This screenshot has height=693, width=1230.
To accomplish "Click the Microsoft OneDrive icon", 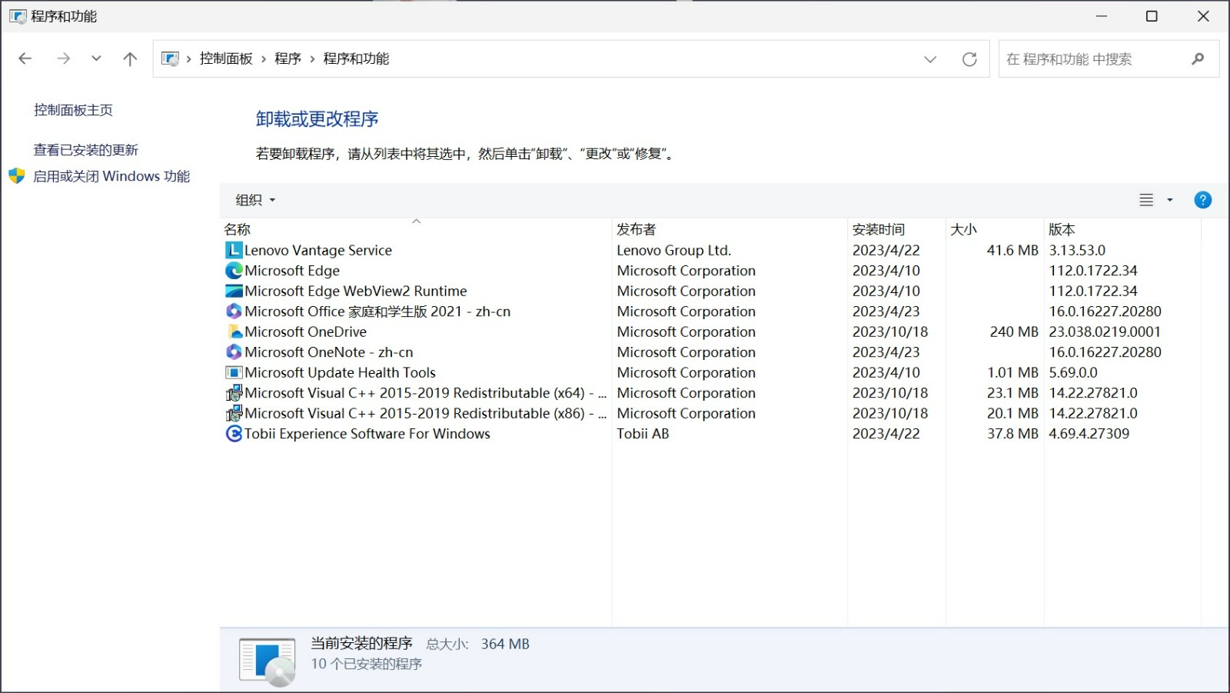I will coord(234,332).
